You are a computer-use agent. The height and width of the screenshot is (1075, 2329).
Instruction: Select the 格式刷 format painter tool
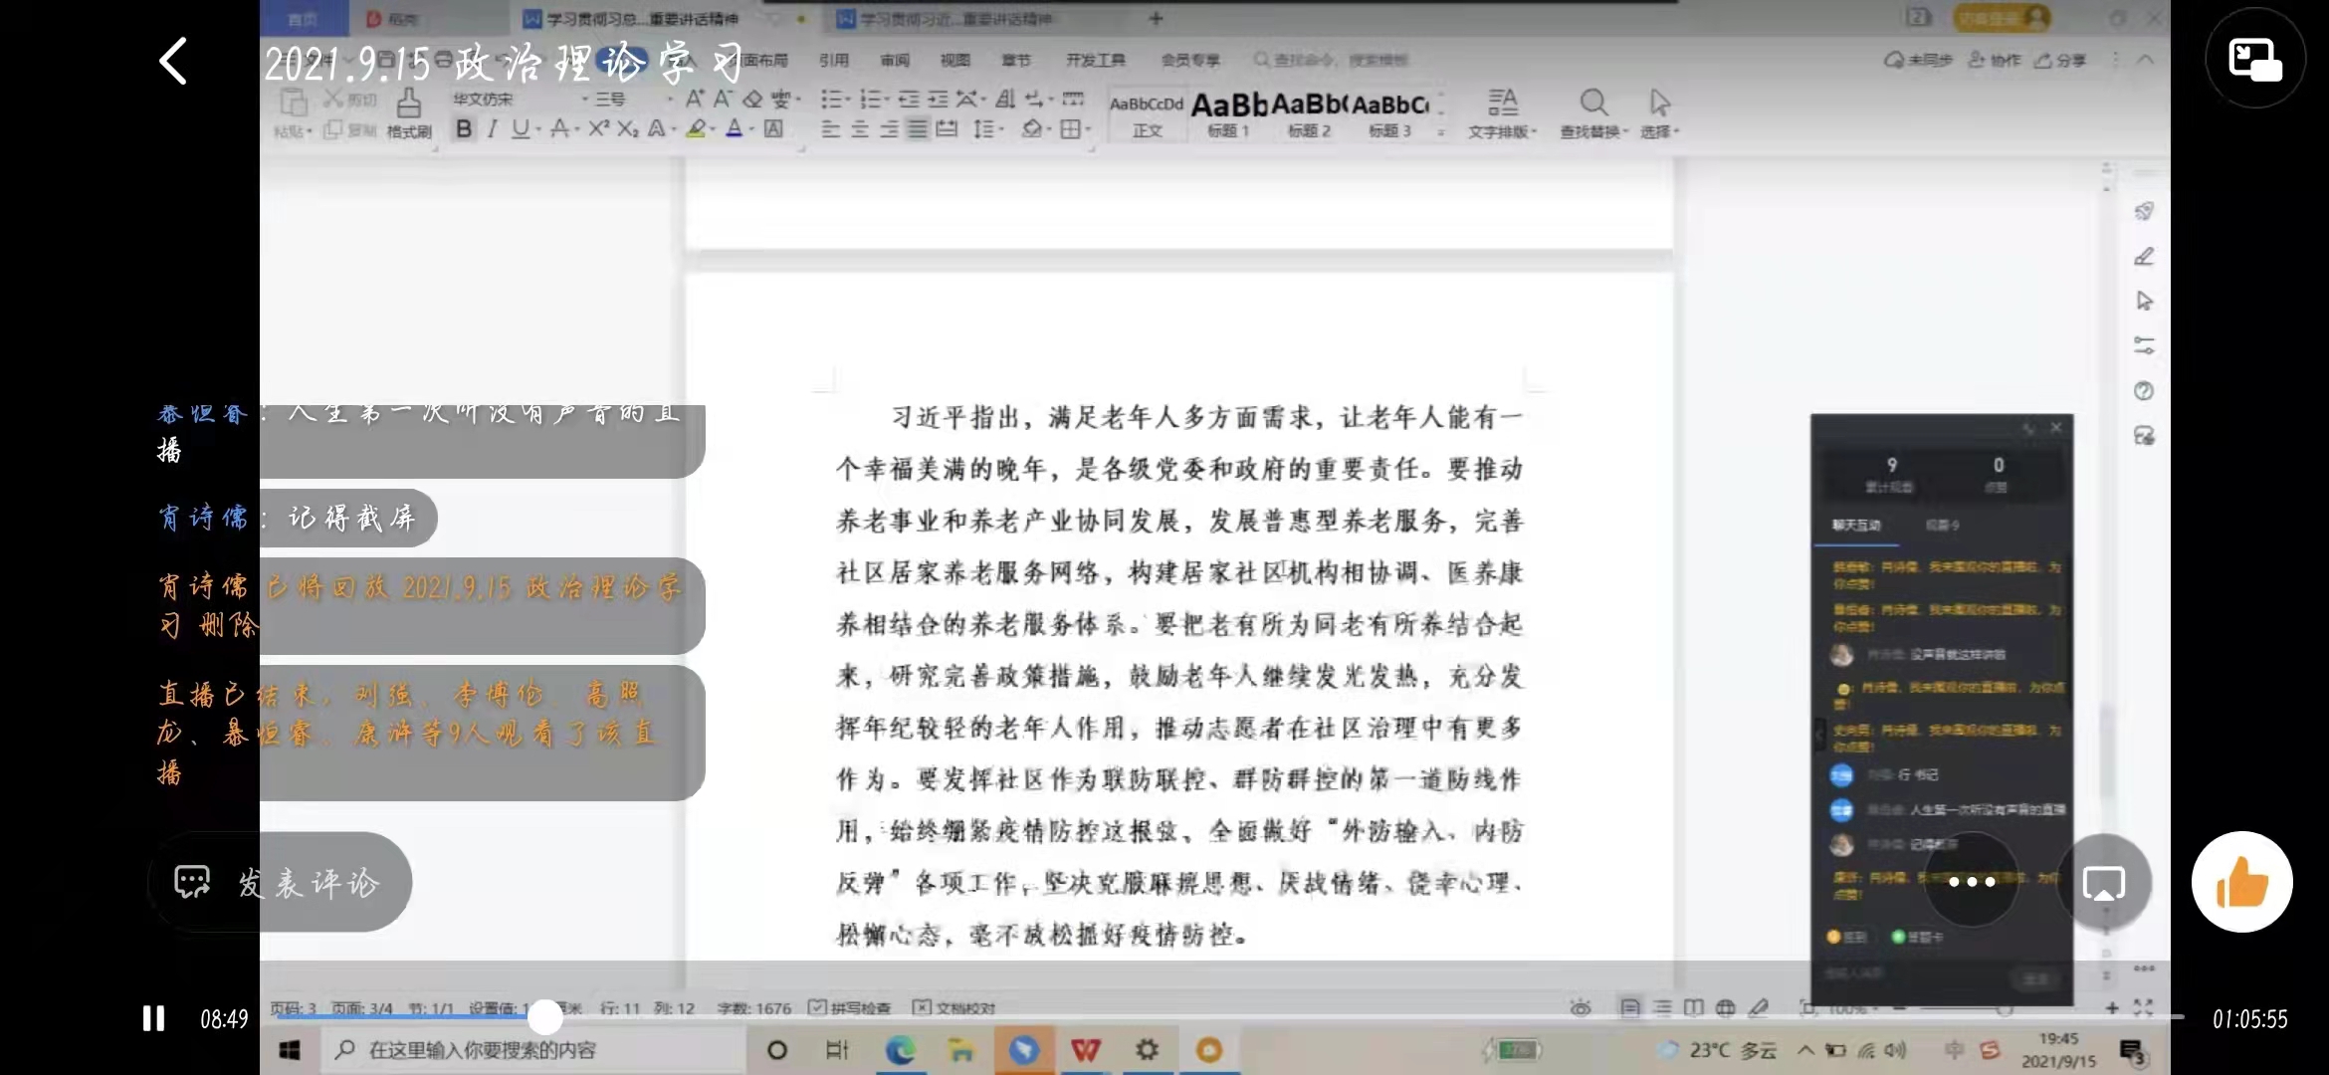coord(408,112)
